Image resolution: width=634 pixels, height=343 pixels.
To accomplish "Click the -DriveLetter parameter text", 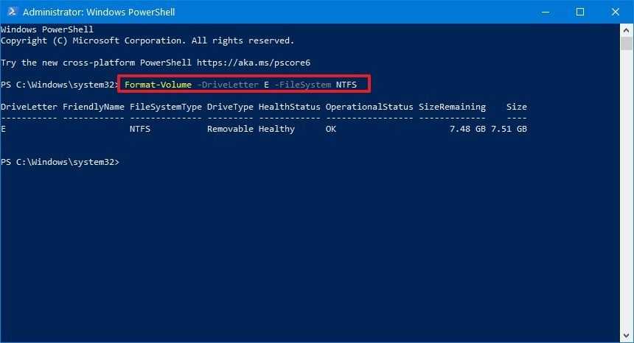I will [228, 85].
